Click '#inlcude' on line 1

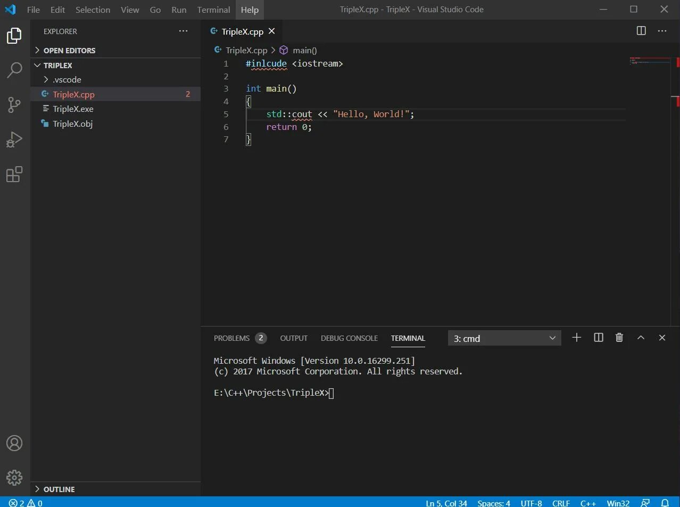[266, 63]
